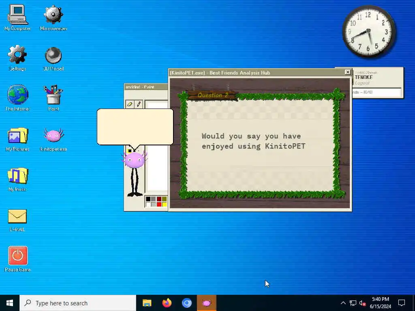415x311 pixels.
Task: Show hidden system tray icons
Action: [x=343, y=303]
